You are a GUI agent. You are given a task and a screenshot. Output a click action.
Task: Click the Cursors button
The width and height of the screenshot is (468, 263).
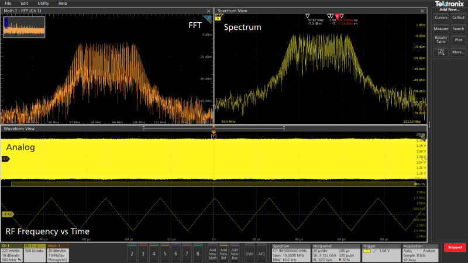coord(441,18)
